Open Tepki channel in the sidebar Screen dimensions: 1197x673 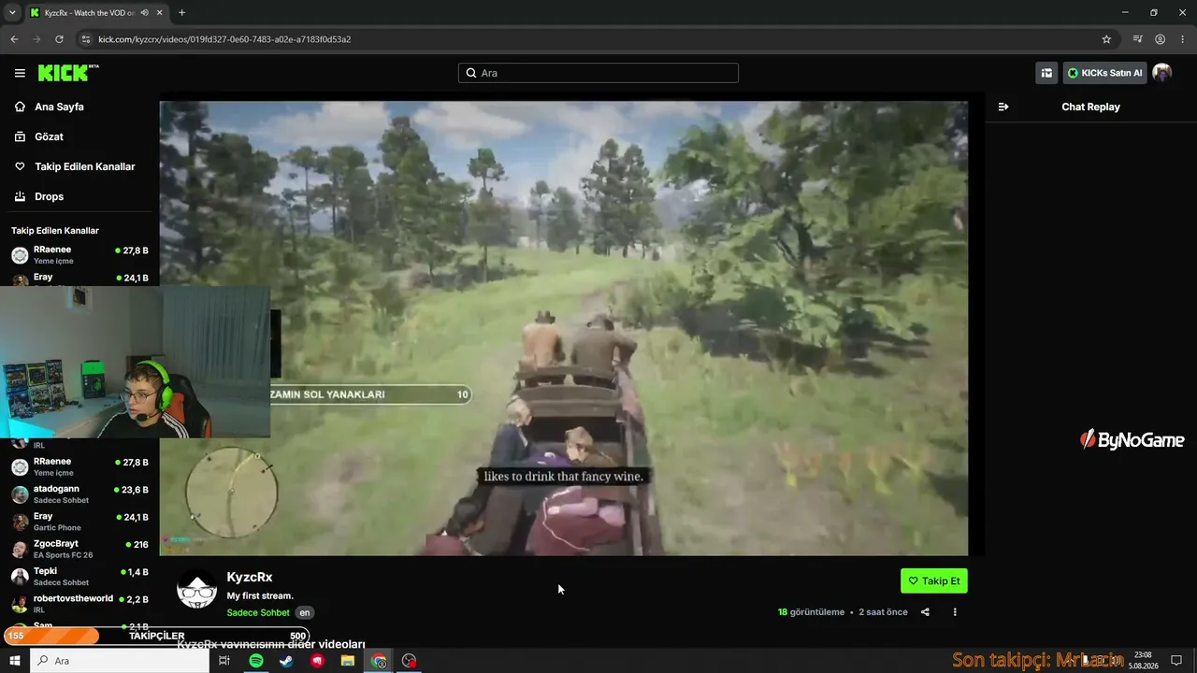(79, 576)
